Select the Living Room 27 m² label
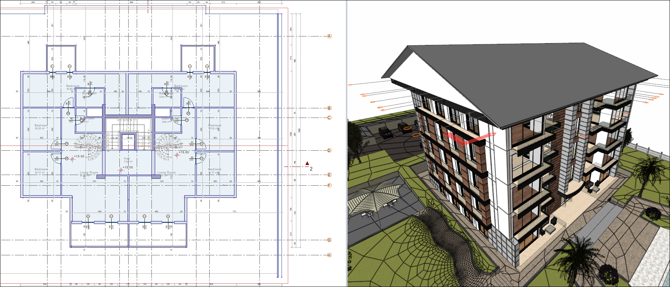 [x=167, y=173]
